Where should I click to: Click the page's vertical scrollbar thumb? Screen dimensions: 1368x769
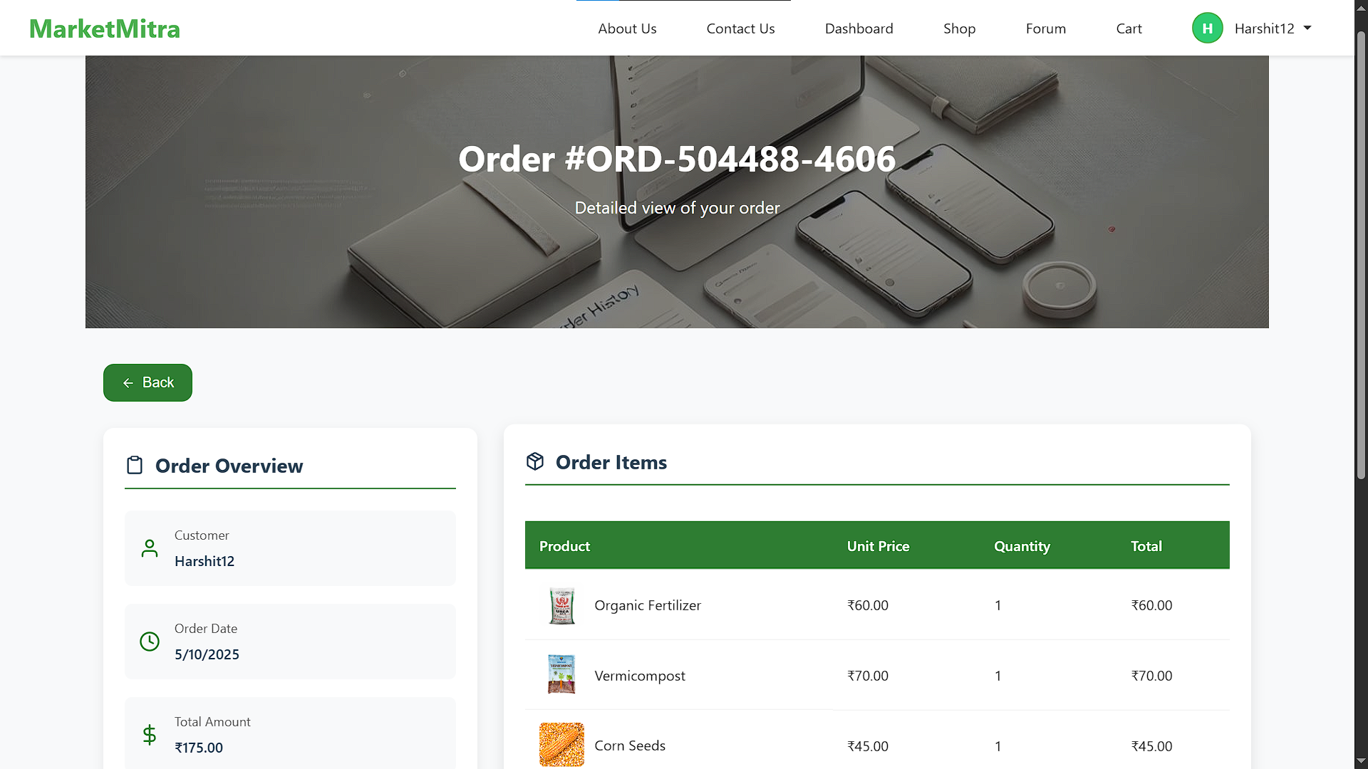pos(1361,255)
